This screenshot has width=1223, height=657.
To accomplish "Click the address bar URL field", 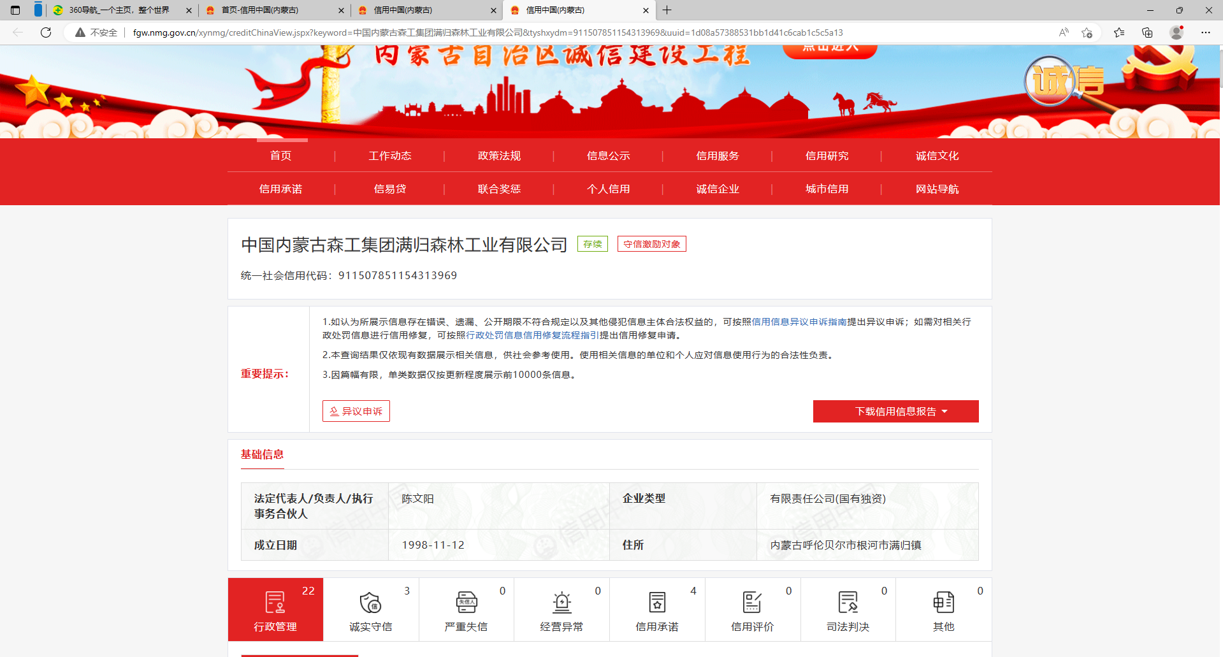I will coord(488,32).
